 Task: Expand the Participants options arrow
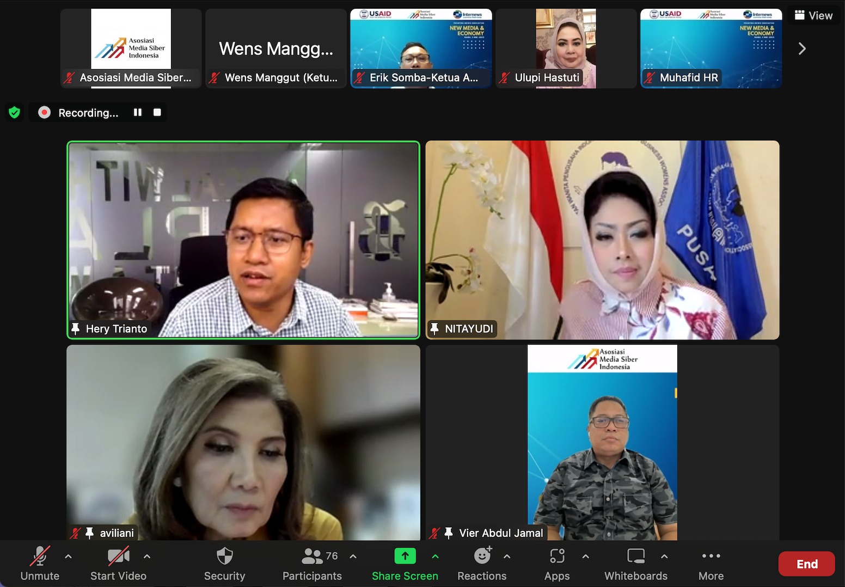click(353, 557)
